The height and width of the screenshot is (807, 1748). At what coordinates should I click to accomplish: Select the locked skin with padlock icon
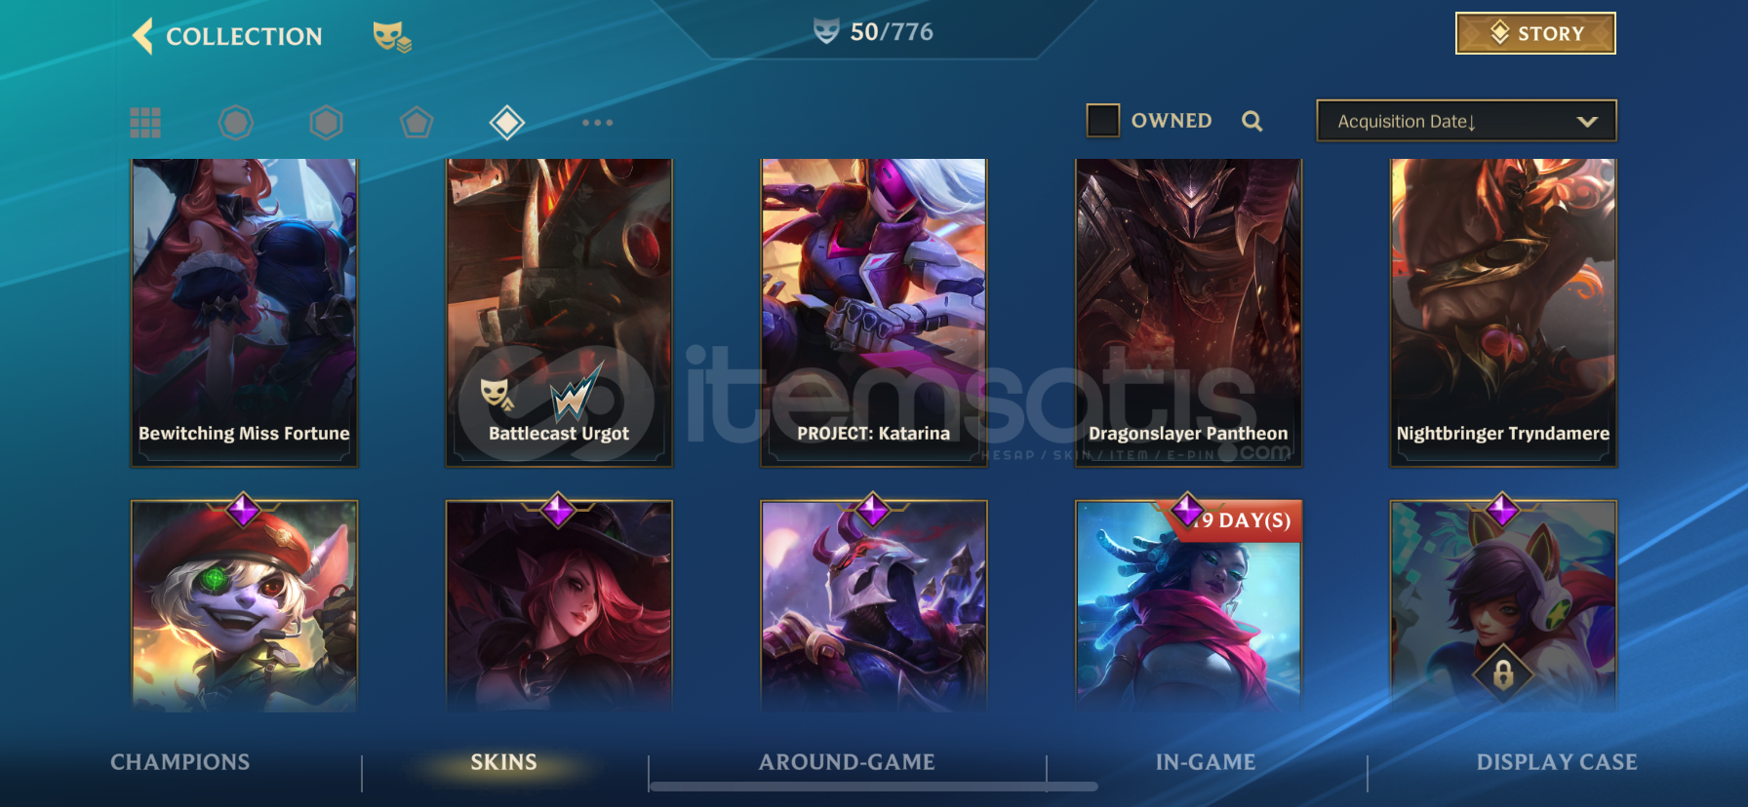pyautogui.click(x=1503, y=604)
